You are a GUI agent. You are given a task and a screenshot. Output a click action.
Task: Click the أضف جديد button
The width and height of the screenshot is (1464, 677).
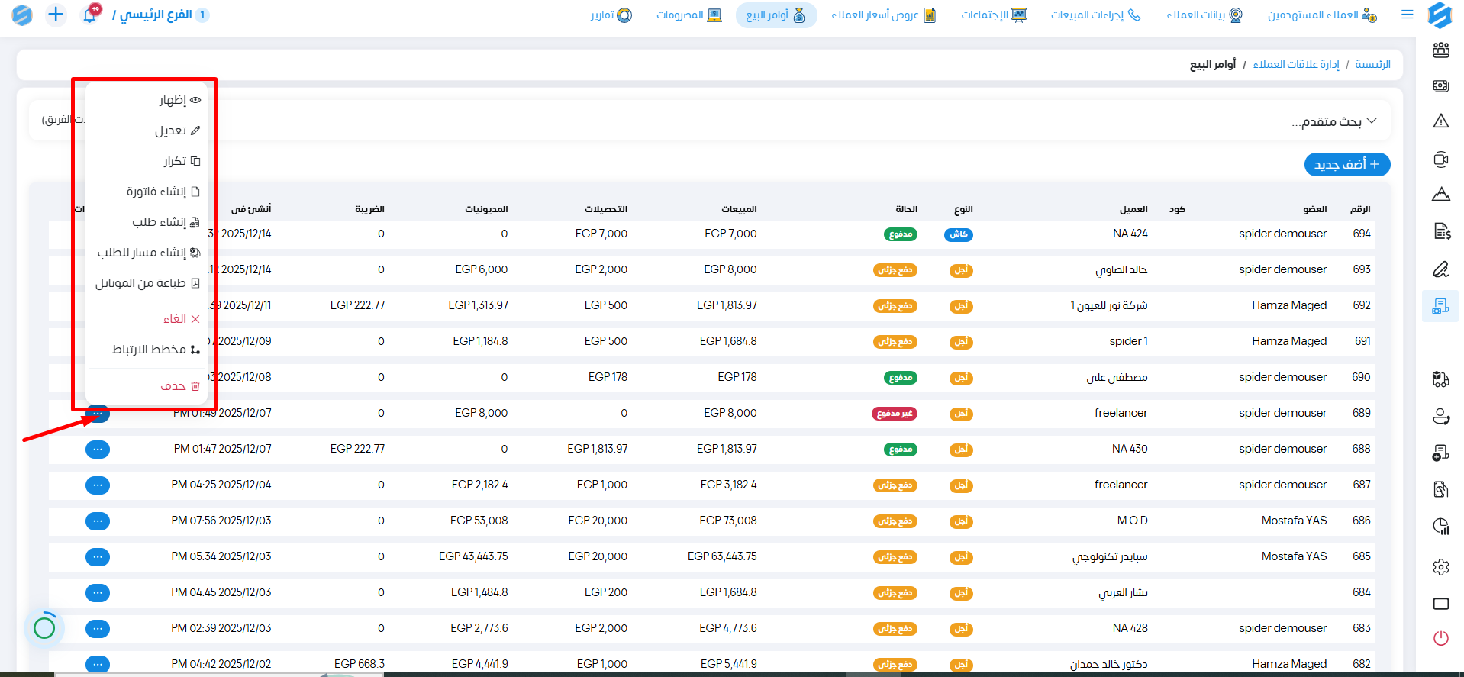[1346, 164]
